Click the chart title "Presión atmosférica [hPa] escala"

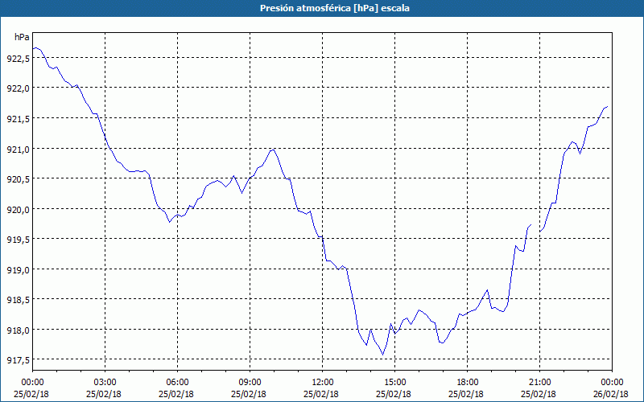coord(334,8)
